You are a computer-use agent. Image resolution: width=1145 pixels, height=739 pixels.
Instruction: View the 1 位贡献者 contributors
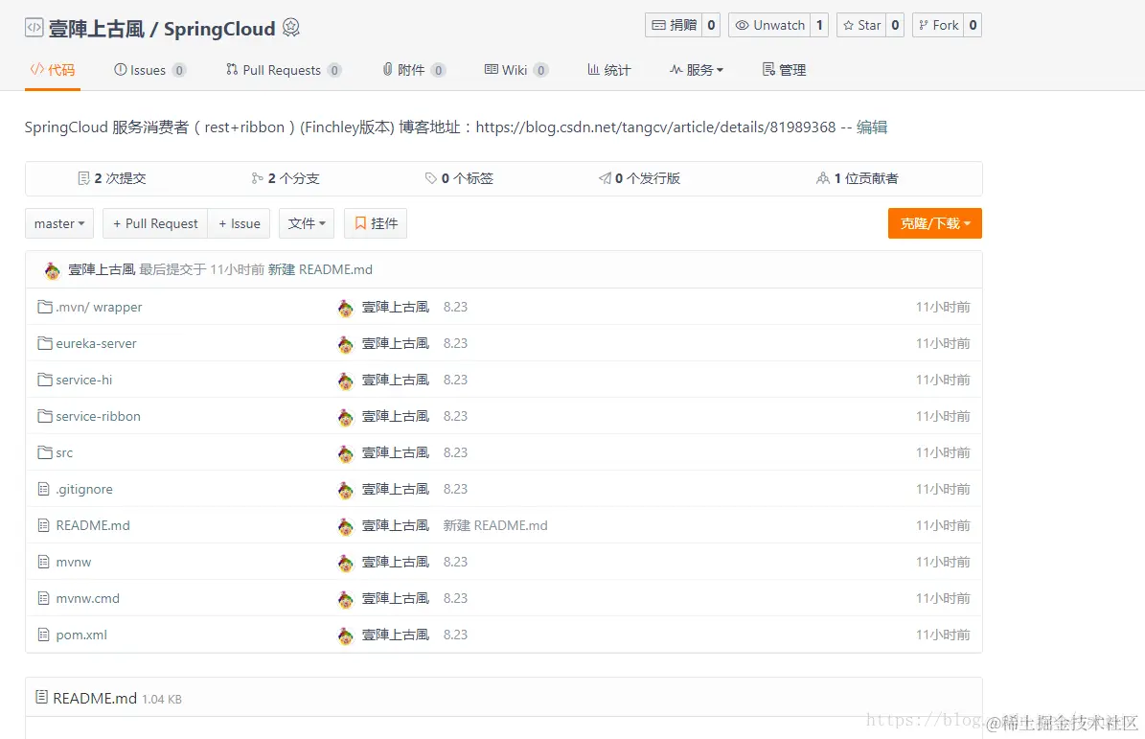858,178
